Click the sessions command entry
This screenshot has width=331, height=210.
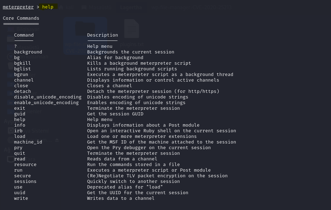pos(25,182)
